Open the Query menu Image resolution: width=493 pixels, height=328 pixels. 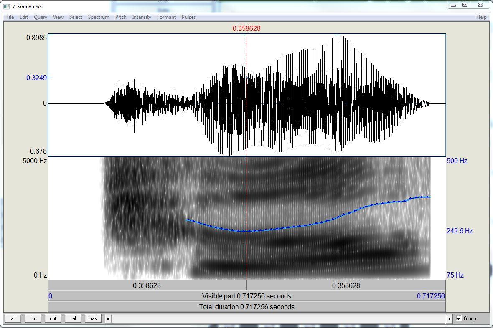(x=41, y=17)
